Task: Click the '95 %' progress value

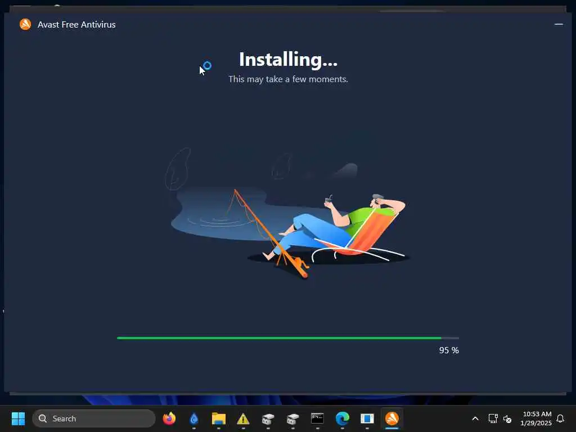Action: (449, 350)
